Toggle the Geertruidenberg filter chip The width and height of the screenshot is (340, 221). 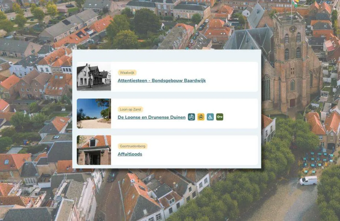pos(132,146)
